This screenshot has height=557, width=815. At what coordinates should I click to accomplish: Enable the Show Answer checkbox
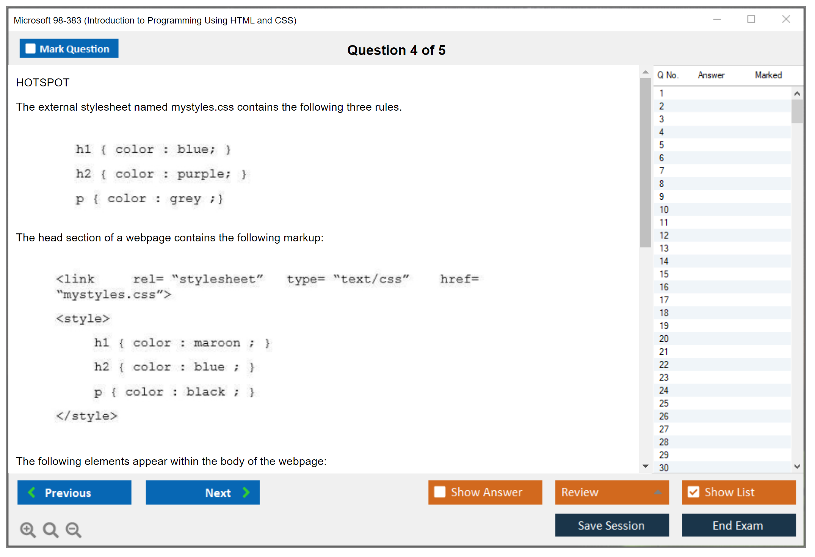click(x=440, y=492)
